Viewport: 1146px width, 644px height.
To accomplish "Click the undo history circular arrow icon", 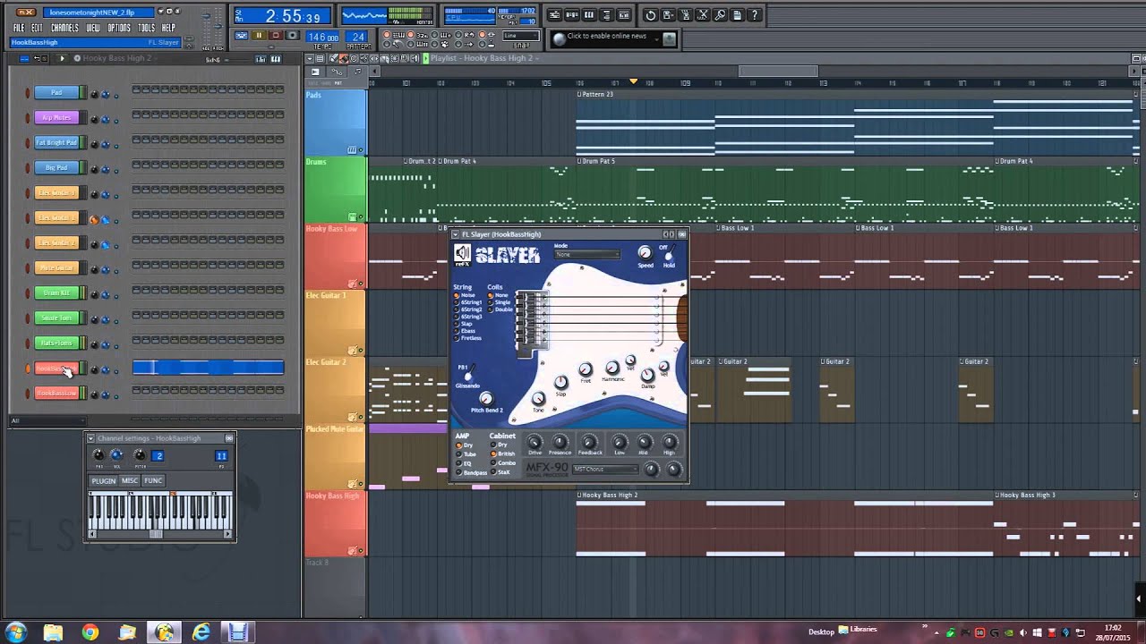I will [651, 15].
